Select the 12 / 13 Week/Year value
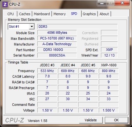This screenshot has height=127, width=132. point(109,55)
